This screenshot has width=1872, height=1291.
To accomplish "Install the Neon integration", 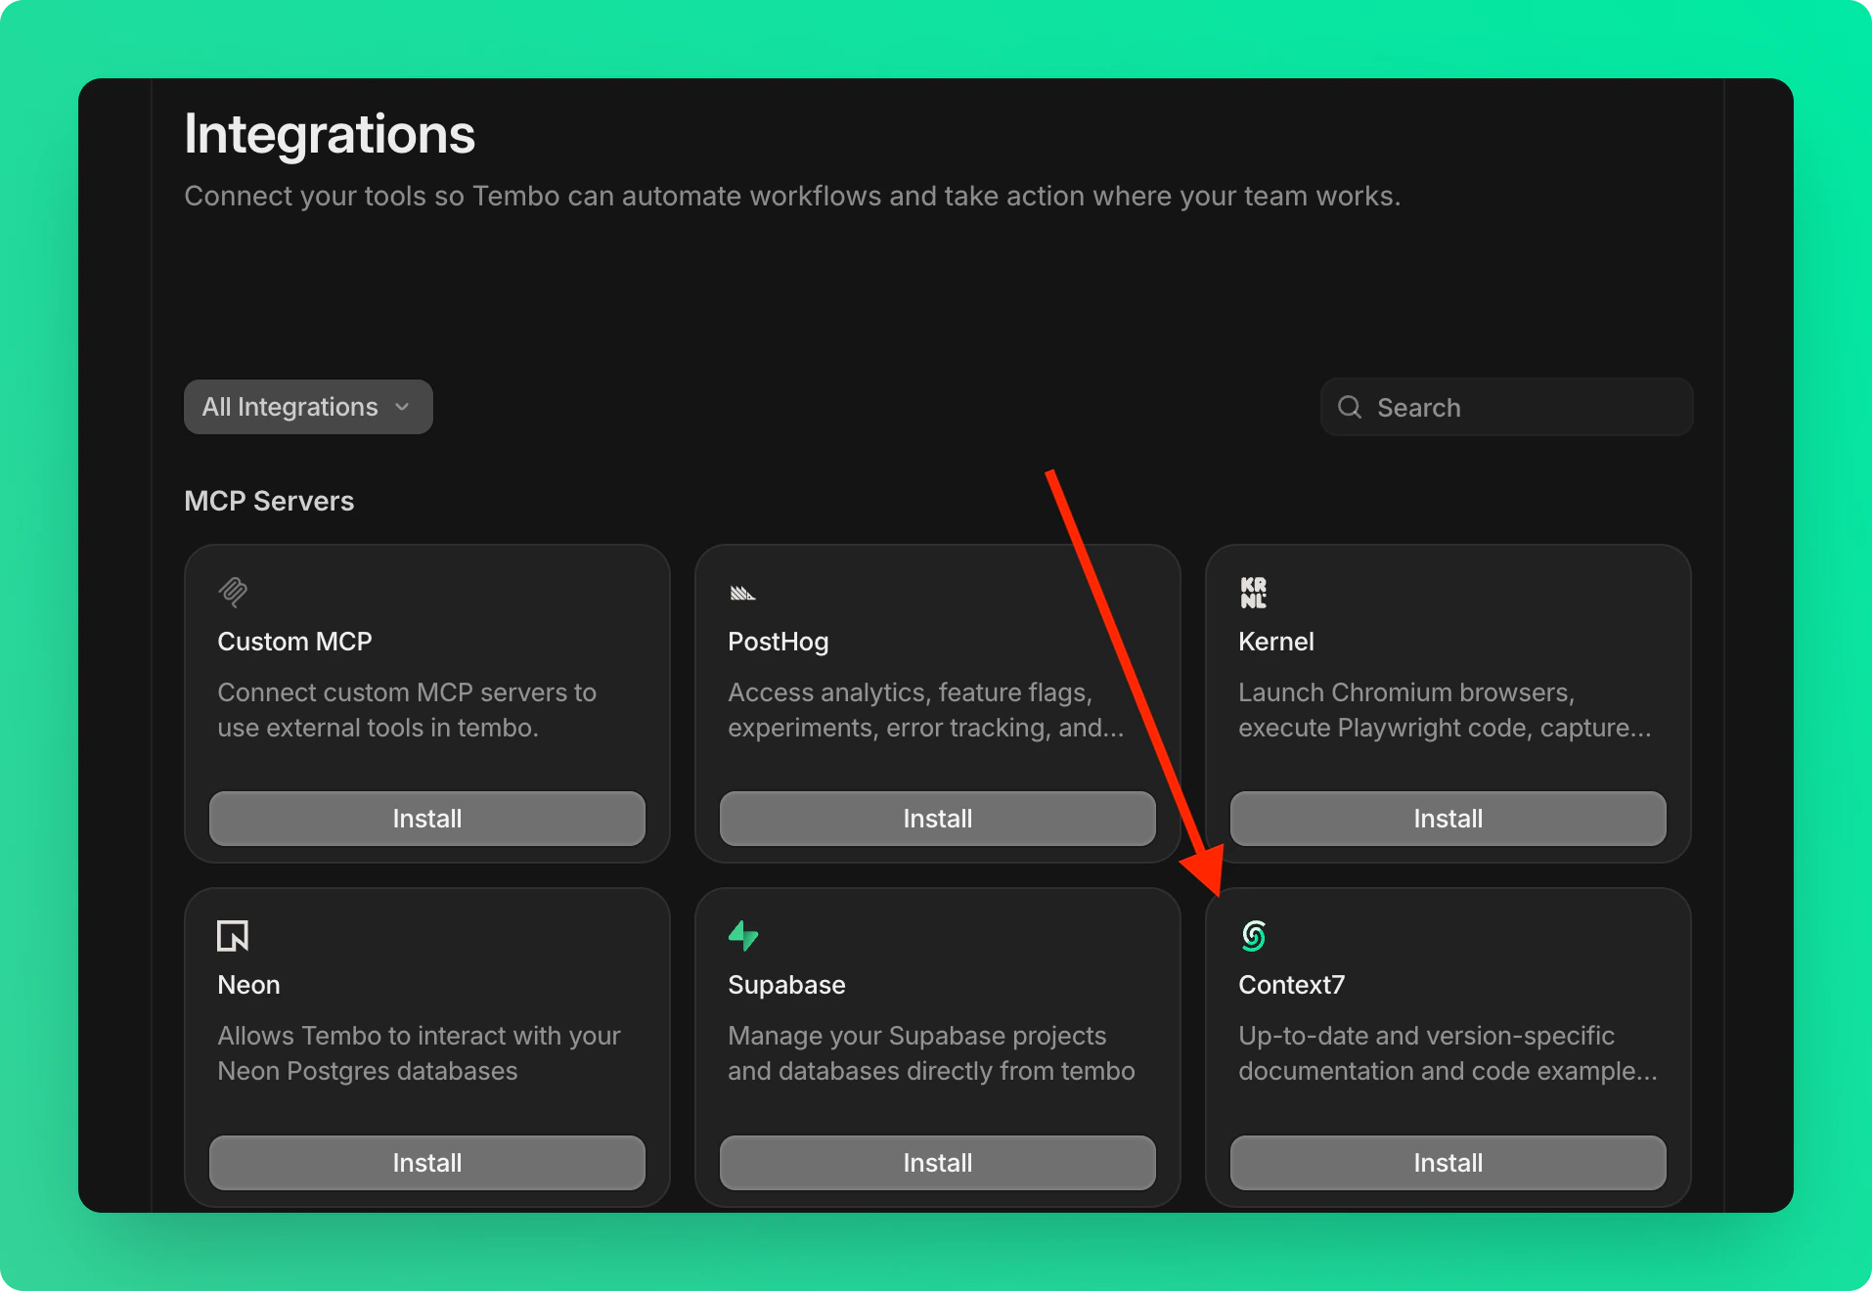I will point(426,1163).
